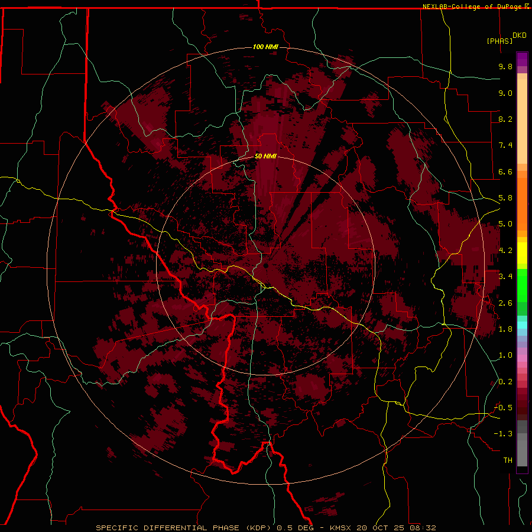Click the 6.6 scale value
532x532 pixels.
coord(505,171)
